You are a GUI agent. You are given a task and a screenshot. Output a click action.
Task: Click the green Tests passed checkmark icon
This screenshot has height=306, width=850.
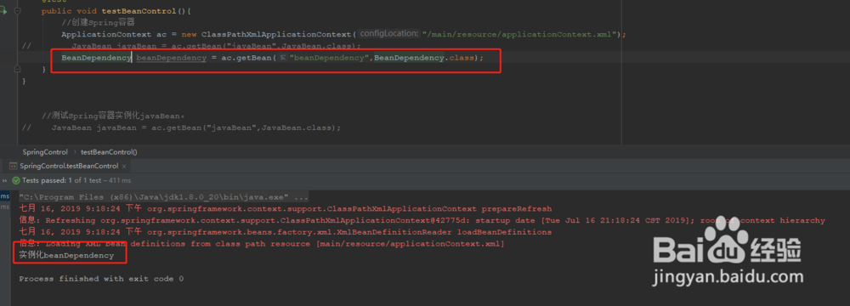point(15,181)
